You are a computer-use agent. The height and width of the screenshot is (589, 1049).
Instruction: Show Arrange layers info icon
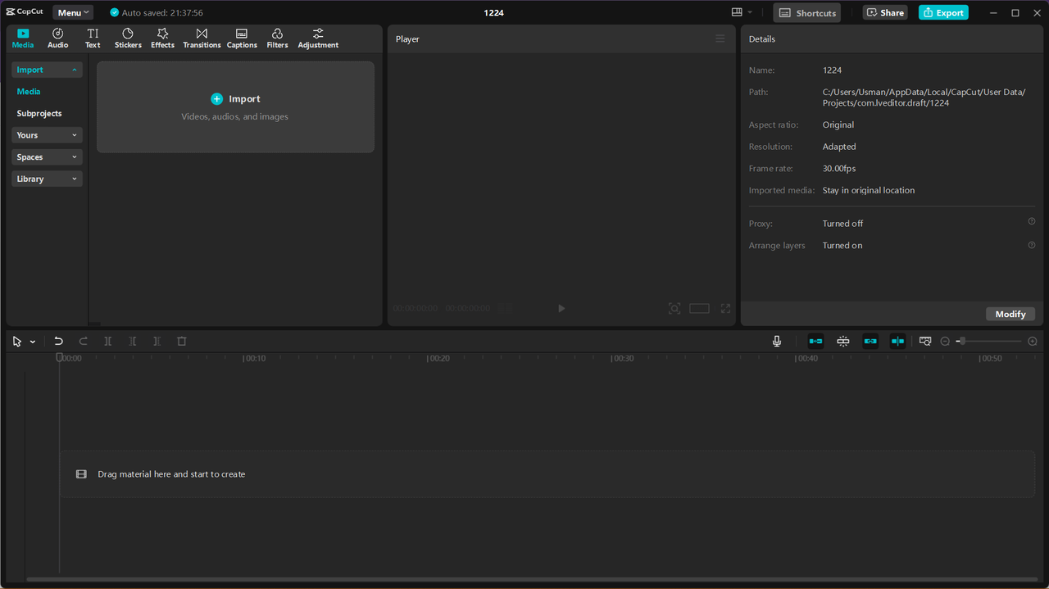1032,245
